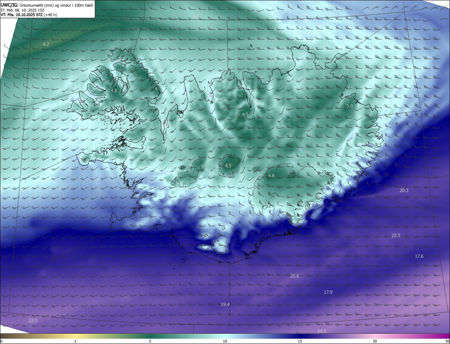Select the colorbar tick label 5
The width and height of the screenshot is (450, 344).
(150, 341)
